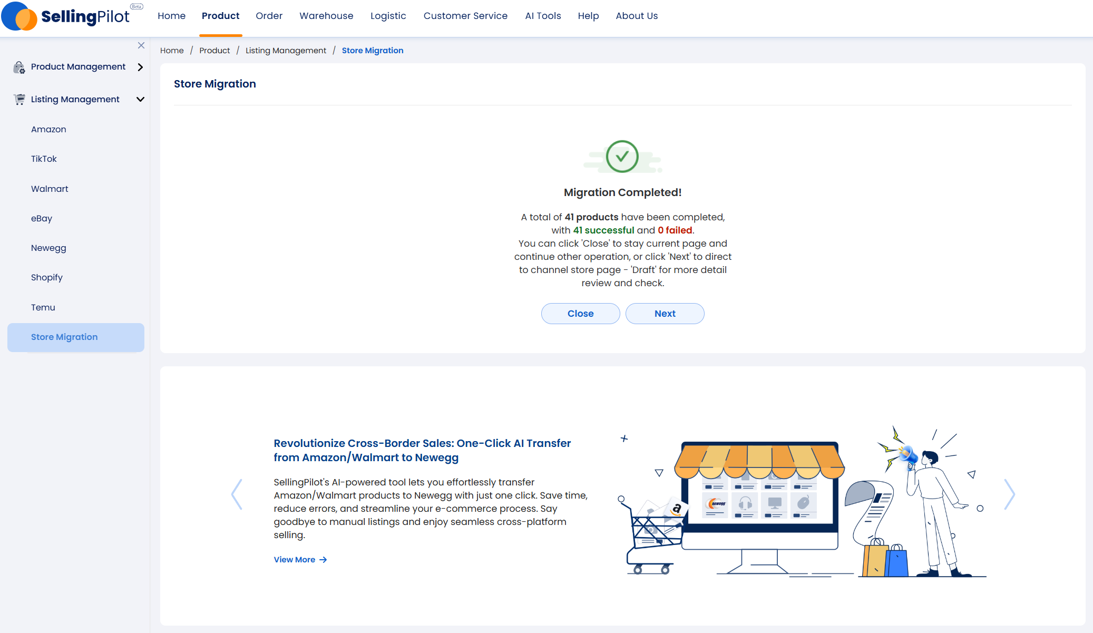Click Listing Management in the breadcrumb
The image size is (1093, 633).
(286, 51)
